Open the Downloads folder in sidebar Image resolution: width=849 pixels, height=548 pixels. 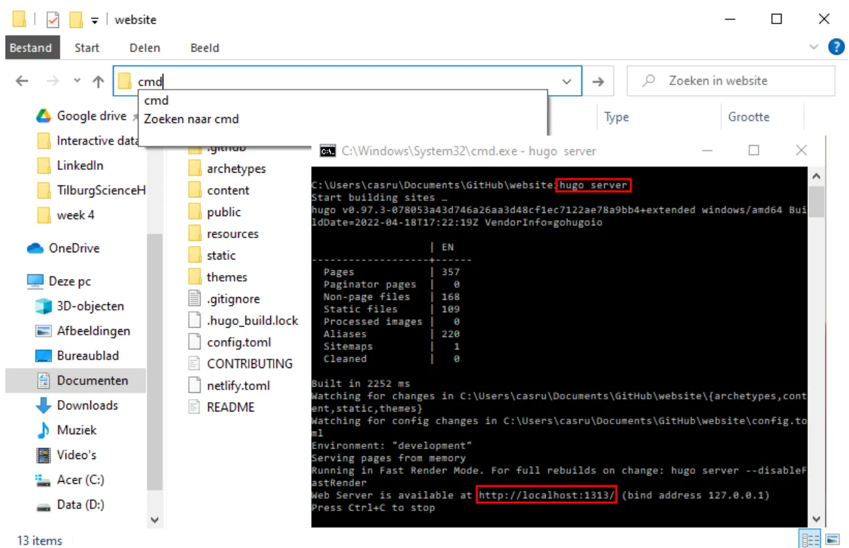click(x=87, y=405)
